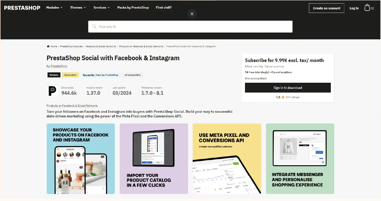Click the Log in link

click(x=354, y=8)
